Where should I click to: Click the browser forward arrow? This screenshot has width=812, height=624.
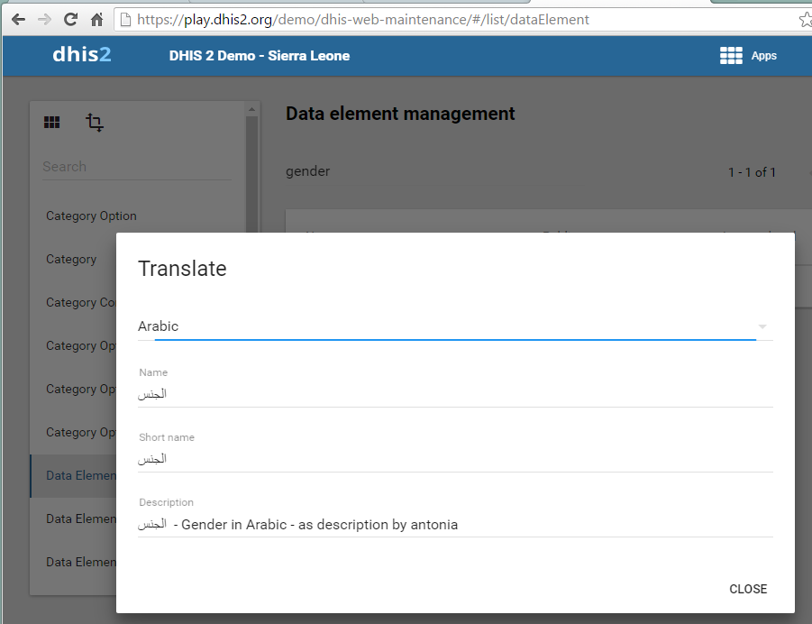coord(44,19)
